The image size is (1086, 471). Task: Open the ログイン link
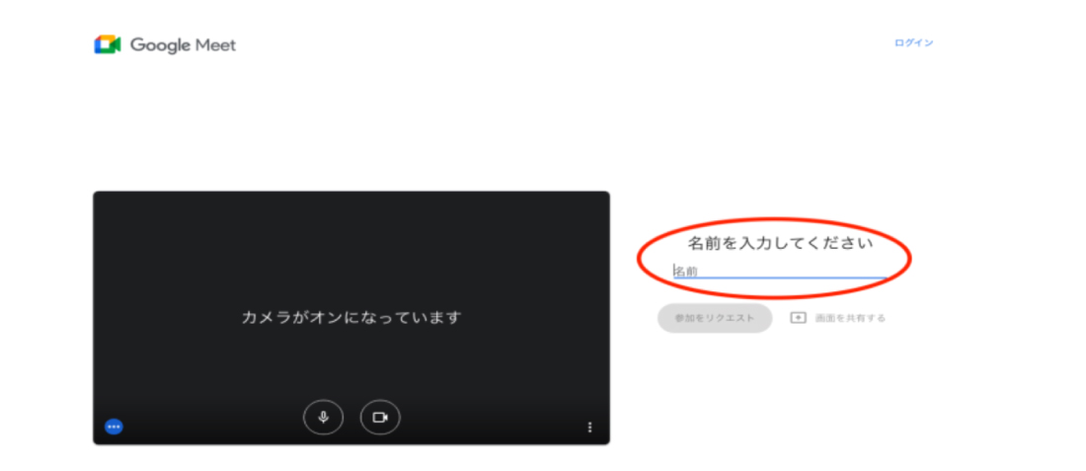913,42
